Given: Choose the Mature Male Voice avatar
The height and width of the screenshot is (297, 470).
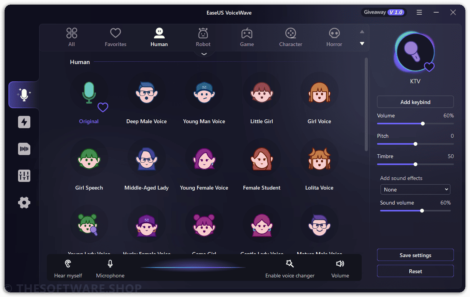Looking at the screenshot, I should coord(319,225).
